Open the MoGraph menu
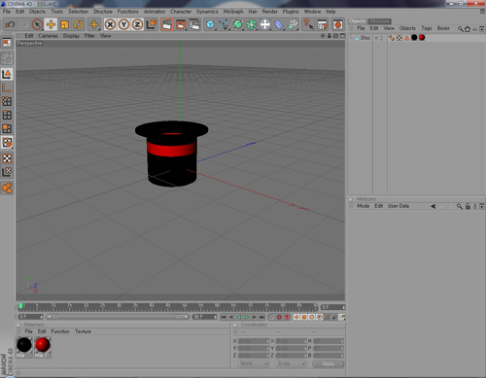 233,12
